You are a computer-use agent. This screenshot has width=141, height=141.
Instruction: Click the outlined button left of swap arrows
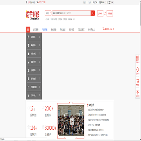(x=100, y=13)
